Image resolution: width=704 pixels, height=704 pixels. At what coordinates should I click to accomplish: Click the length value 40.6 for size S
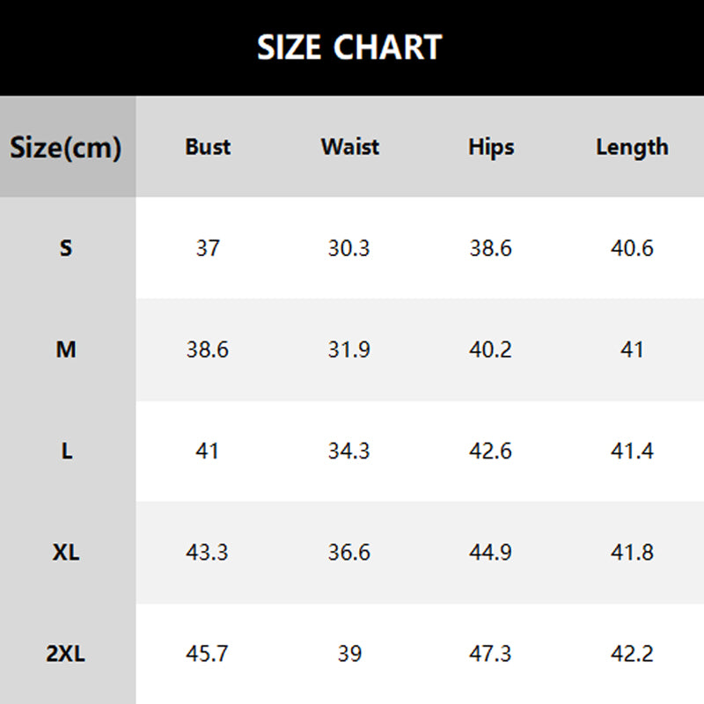[632, 248]
